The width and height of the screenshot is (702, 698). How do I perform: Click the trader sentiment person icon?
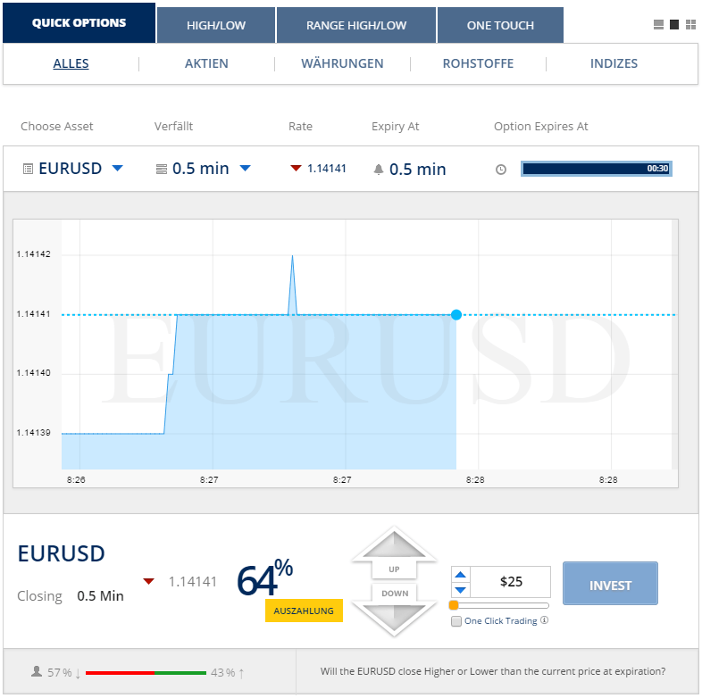pos(37,671)
